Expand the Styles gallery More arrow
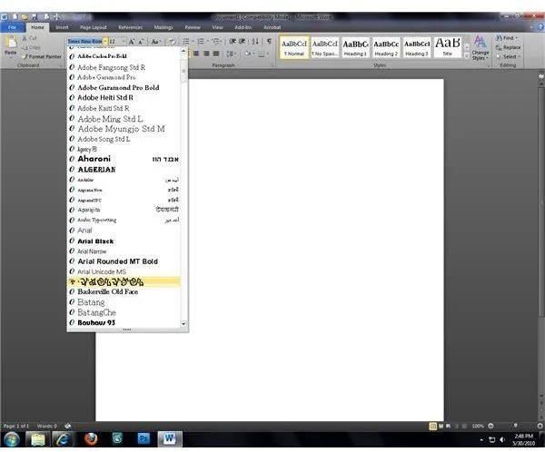This screenshot has width=545, height=452. 467,55
